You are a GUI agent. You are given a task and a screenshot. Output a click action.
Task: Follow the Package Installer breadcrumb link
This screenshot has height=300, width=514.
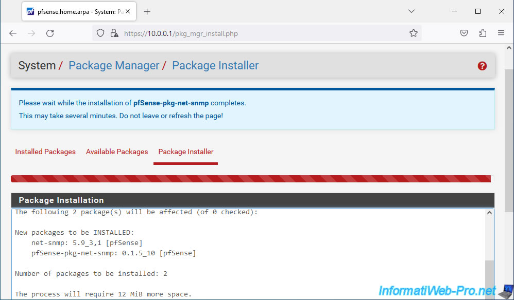click(x=215, y=65)
